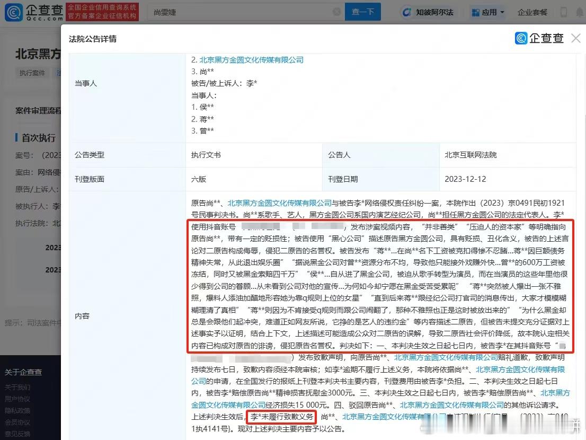Click the 知彼阿尔法 circular icon
The width and height of the screenshot is (586, 440).
[406, 12]
